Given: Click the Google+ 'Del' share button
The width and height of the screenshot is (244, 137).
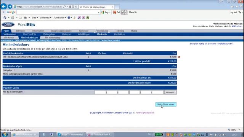Looking at the screenshot, I should (x=116, y=12).
